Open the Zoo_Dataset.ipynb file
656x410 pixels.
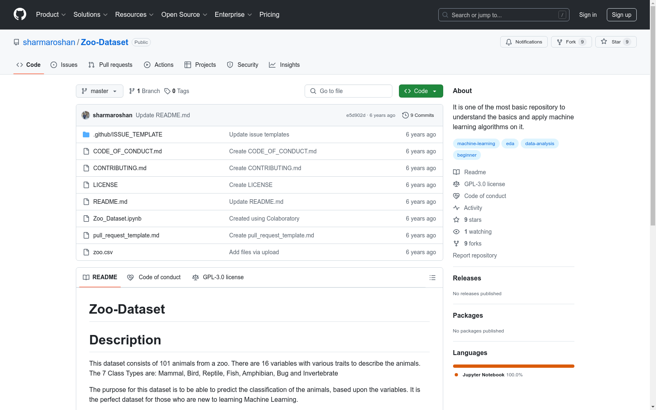pos(117,219)
